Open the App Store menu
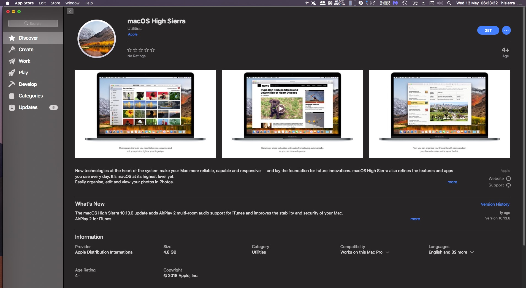 pos(24,3)
